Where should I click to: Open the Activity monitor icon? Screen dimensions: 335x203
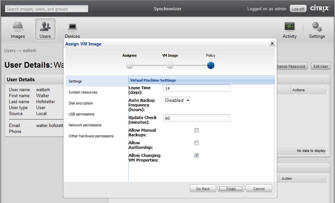289,27
